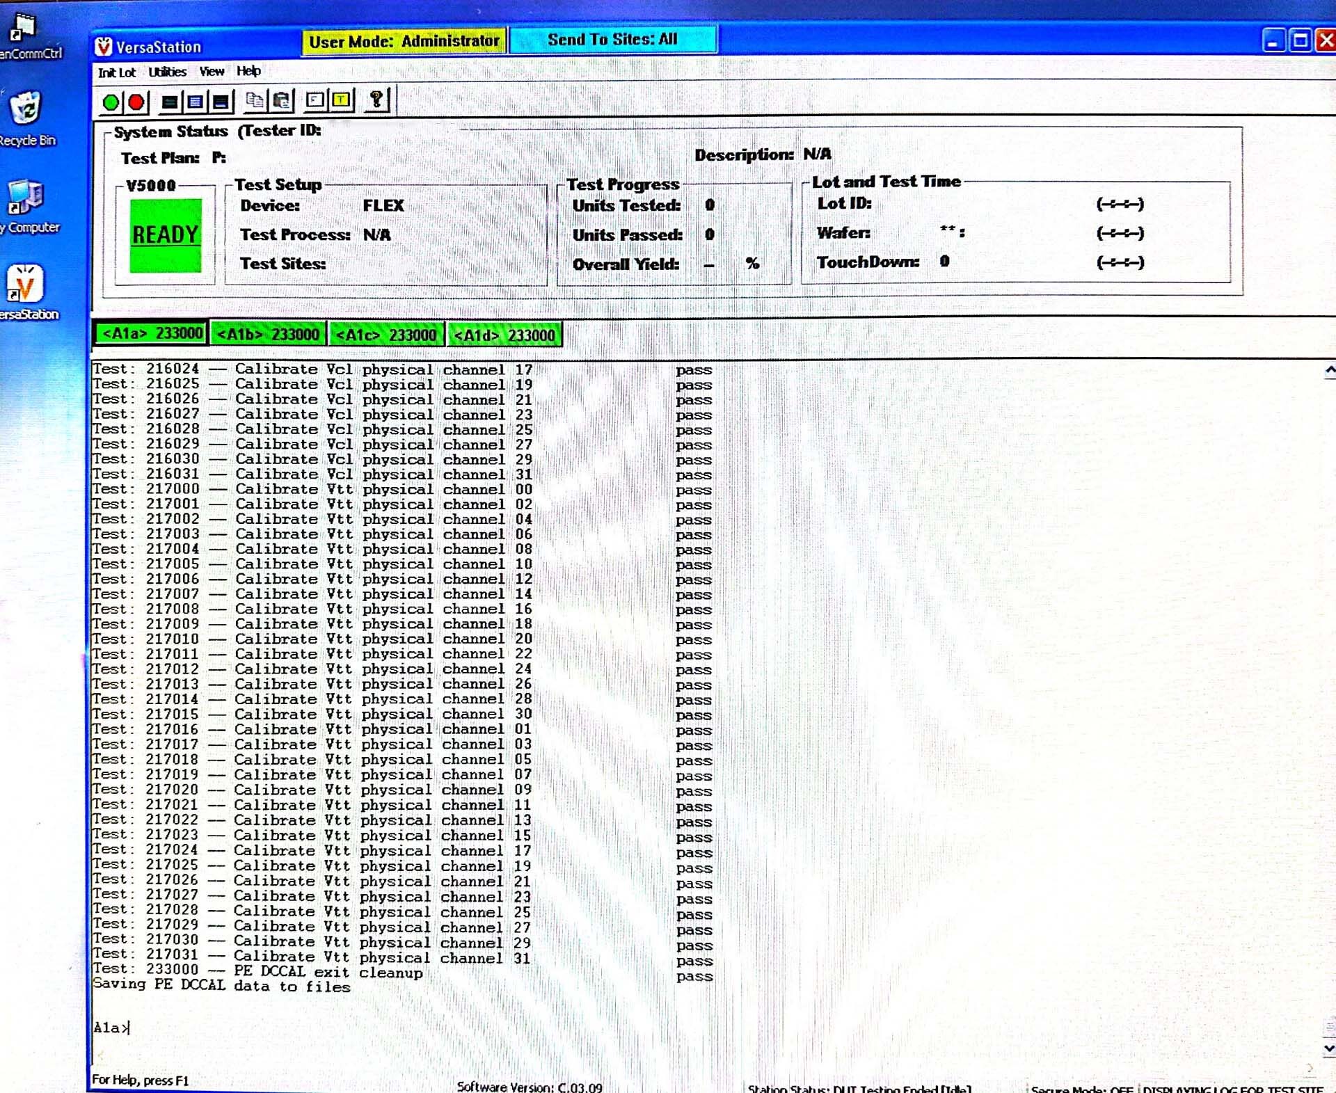Select the Recycle Bin desktop icon

tap(26, 118)
